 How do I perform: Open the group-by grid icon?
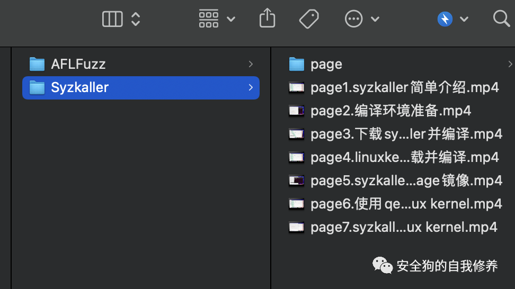(209, 19)
